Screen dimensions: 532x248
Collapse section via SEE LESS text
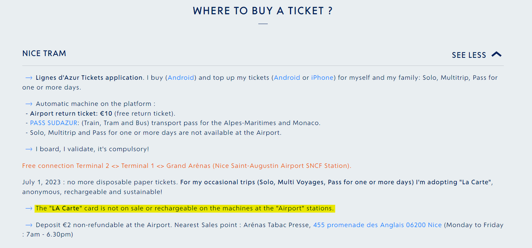click(469, 55)
